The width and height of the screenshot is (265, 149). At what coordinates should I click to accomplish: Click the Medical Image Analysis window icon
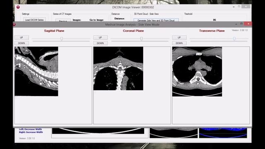point(14,24)
